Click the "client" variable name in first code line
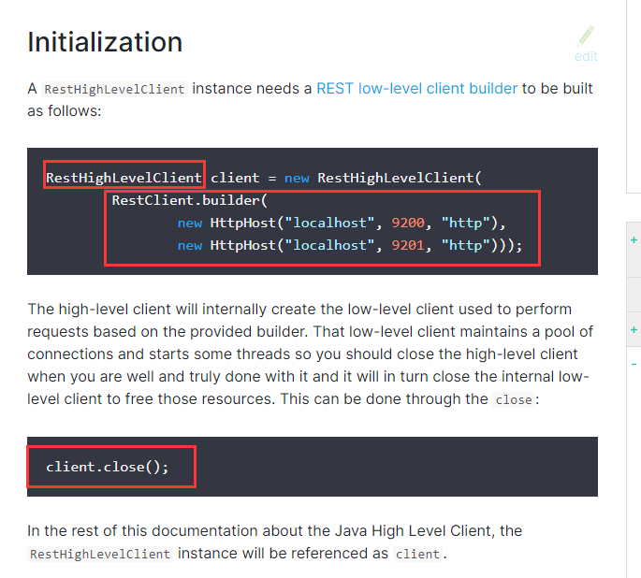641x578 pixels. [x=234, y=177]
